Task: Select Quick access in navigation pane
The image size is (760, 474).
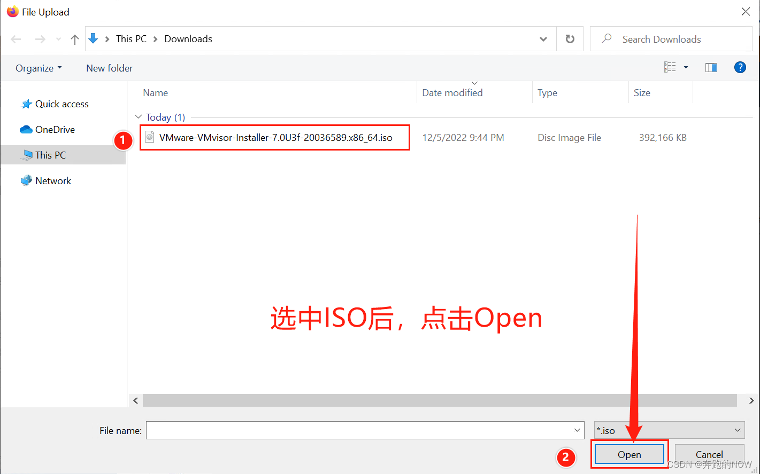Action: tap(63, 104)
